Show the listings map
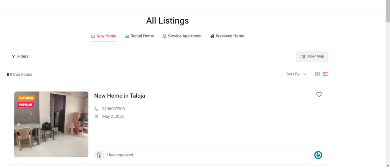This screenshot has width=390, height=168. [x=312, y=56]
